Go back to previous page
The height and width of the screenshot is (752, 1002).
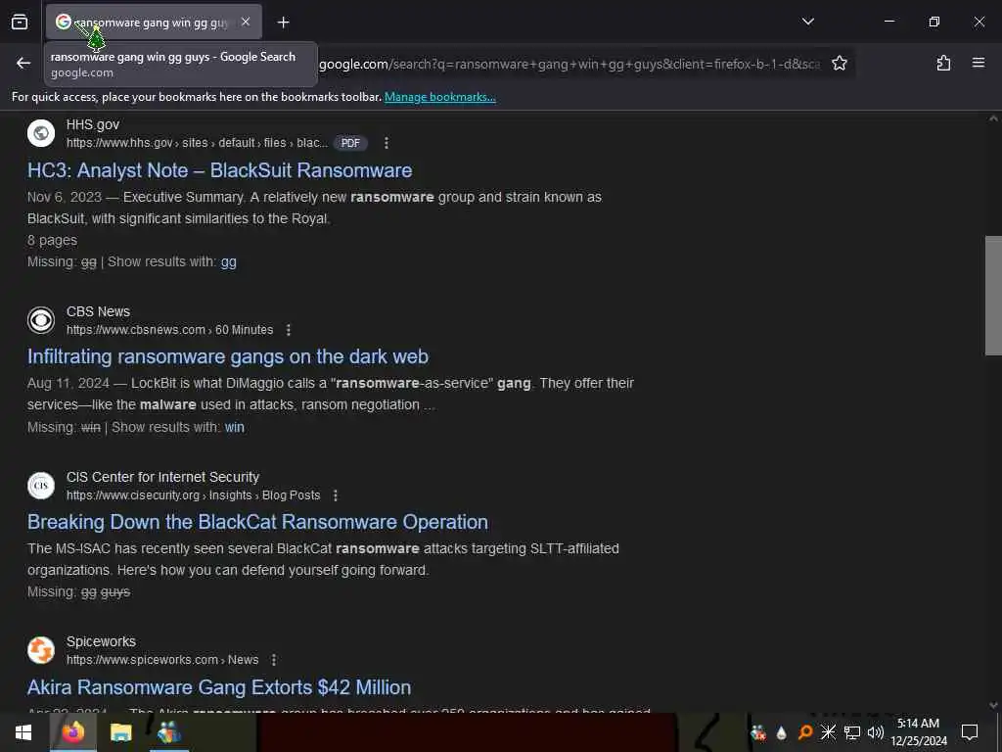[x=23, y=63]
